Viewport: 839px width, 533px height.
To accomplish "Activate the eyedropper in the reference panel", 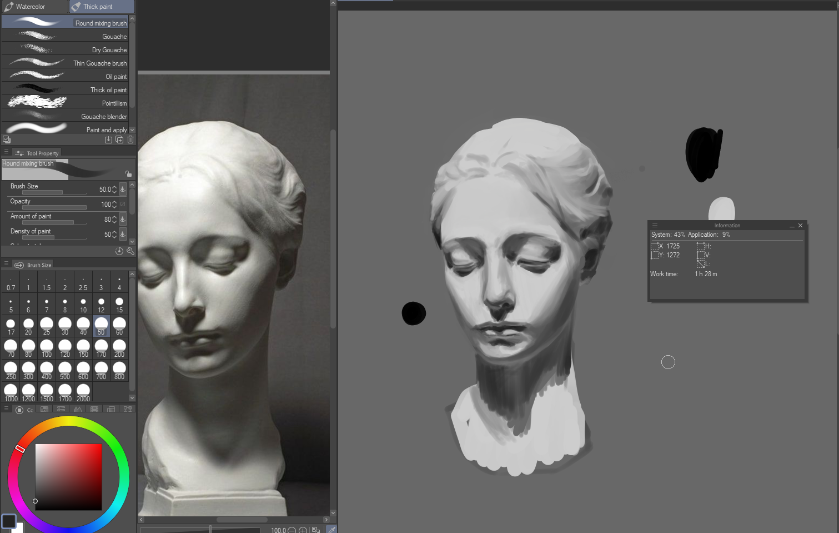I will (331, 530).
